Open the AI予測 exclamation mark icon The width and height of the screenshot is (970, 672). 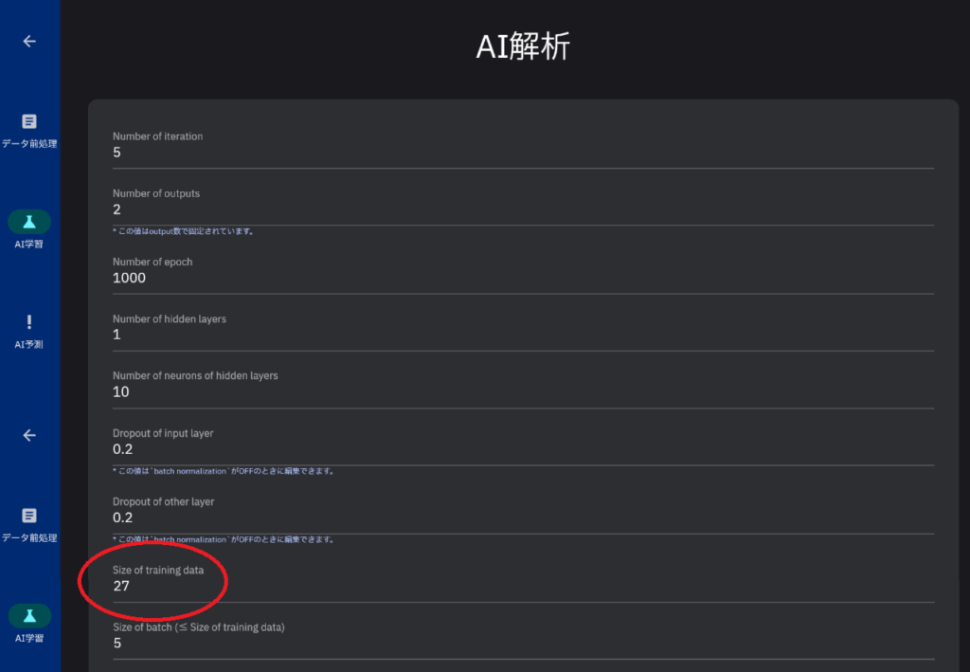29,321
